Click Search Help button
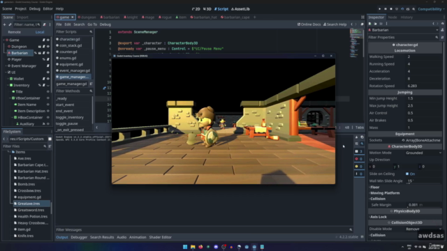The height and width of the screenshot is (251, 447). (x=335, y=24)
